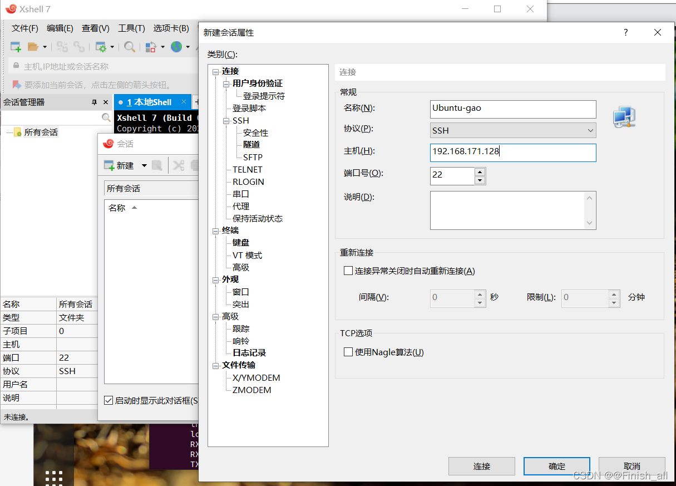
Task: Enable the 使用Nagle算法 checkbox
Action: [x=348, y=352]
